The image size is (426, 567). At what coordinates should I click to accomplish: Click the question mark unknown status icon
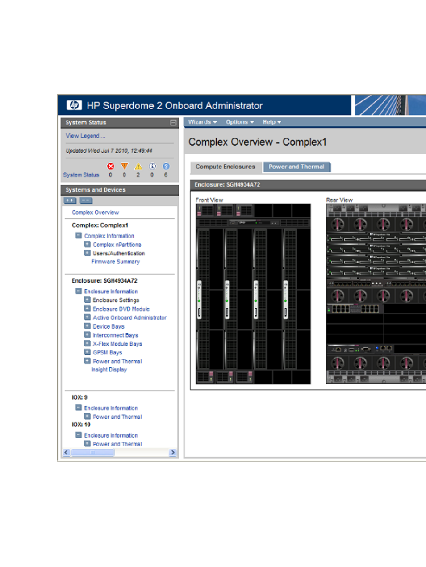(166, 166)
